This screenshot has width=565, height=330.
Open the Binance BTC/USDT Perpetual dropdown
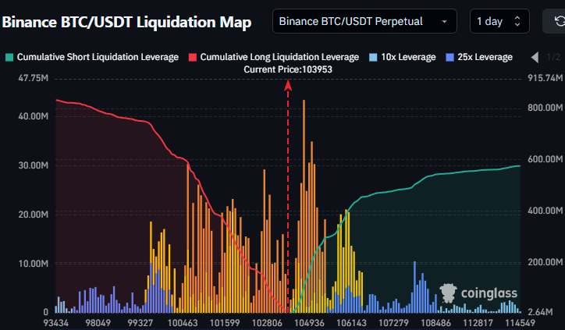[364, 22]
